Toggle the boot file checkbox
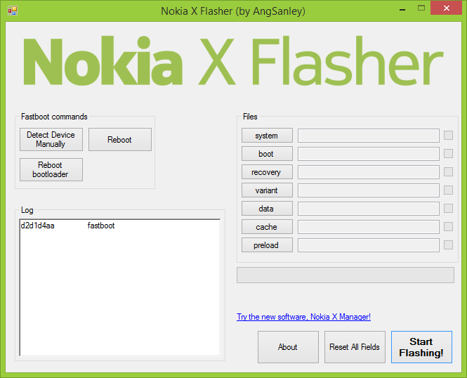 coord(448,153)
